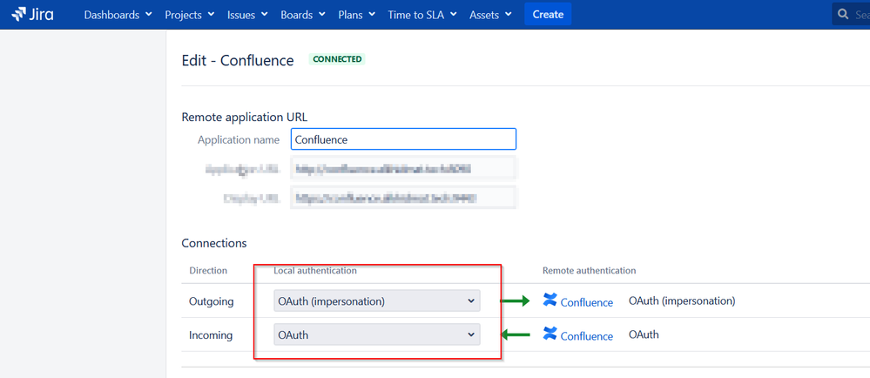The width and height of the screenshot is (870, 378).
Task: Click the 'Direction' column header
Action: point(208,271)
